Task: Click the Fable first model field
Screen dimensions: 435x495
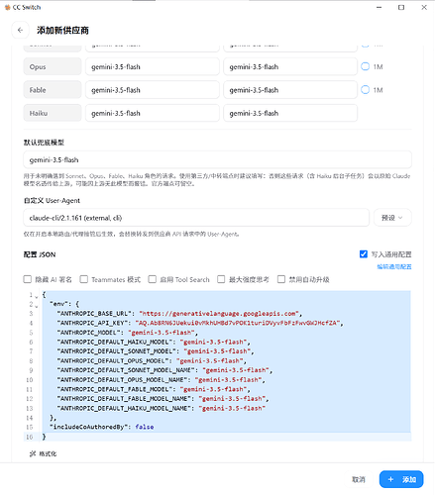Action: tap(153, 90)
